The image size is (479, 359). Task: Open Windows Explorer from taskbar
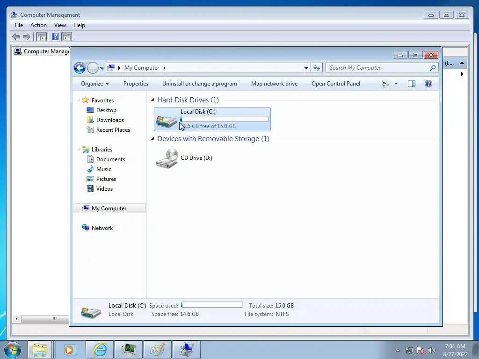[x=40, y=350]
